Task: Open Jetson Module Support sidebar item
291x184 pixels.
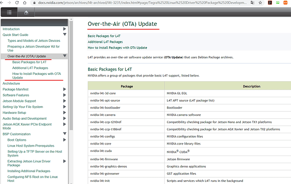Action: pos(19,101)
